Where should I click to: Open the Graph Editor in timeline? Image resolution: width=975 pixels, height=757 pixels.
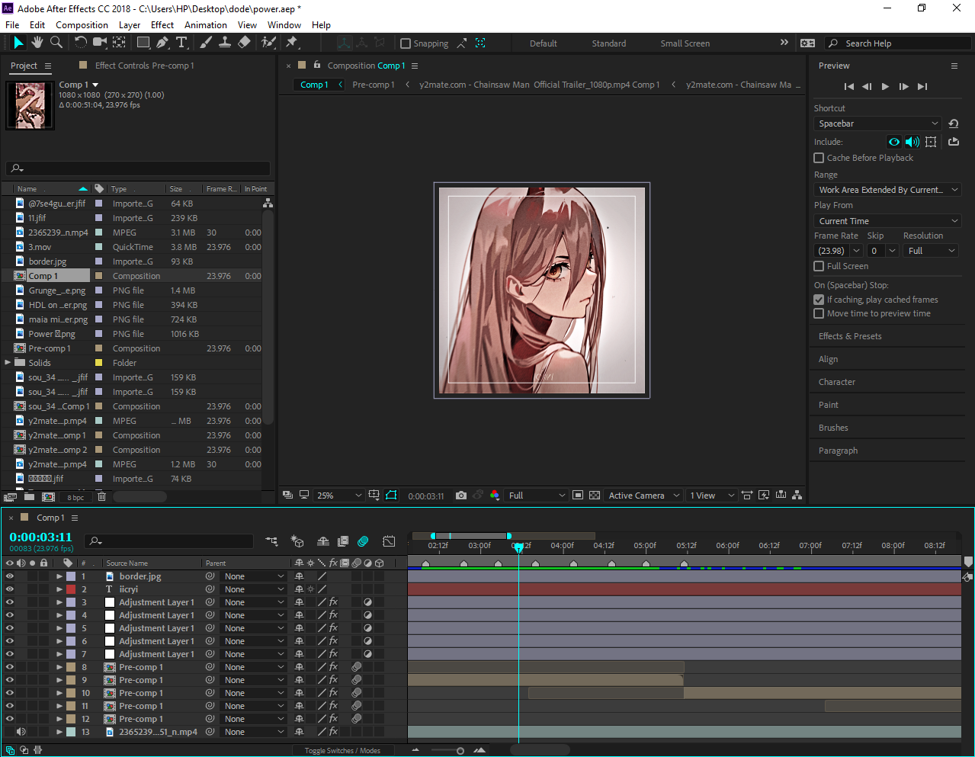[x=389, y=541]
